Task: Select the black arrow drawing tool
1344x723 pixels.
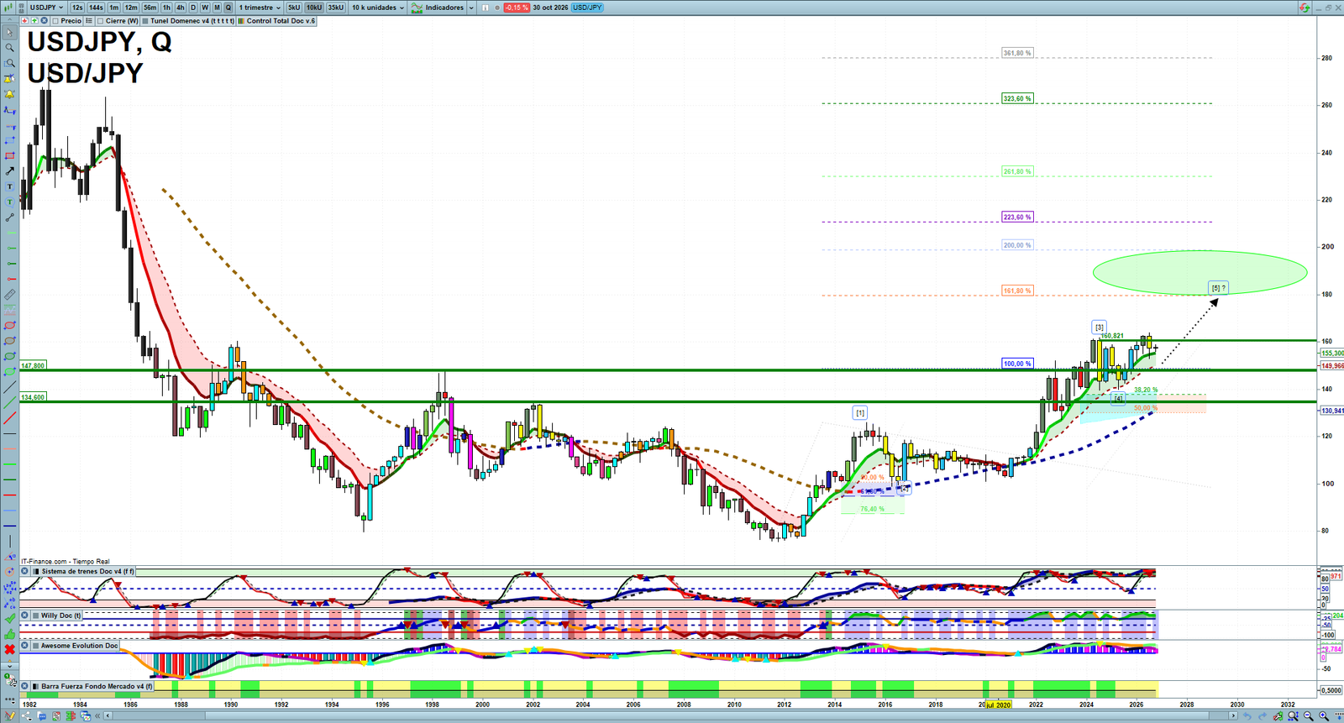Action: pos(10,170)
